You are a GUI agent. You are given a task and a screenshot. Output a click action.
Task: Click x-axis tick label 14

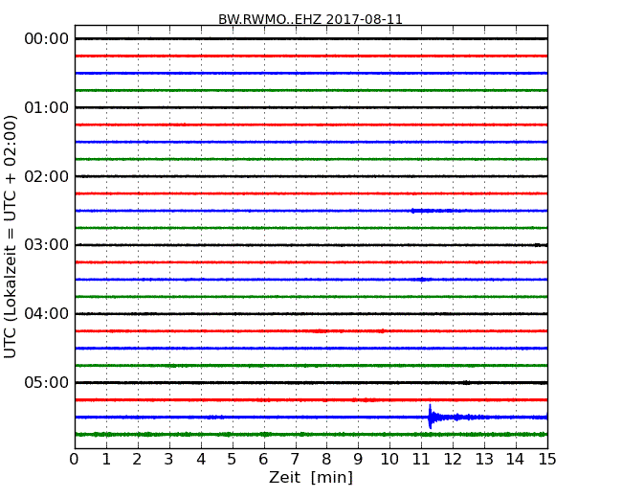click(x=515, y=460)
